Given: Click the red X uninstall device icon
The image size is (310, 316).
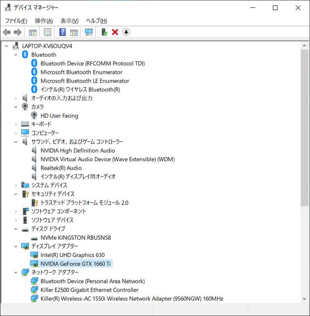Looking at the screenshot, I should (115, 32).
